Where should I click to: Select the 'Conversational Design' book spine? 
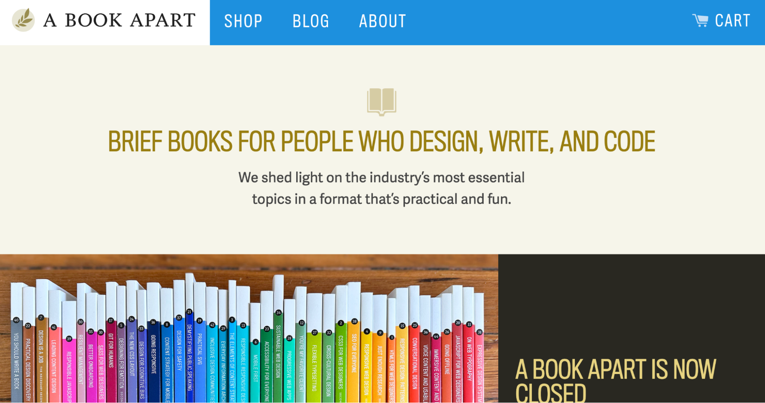(415, 363)
